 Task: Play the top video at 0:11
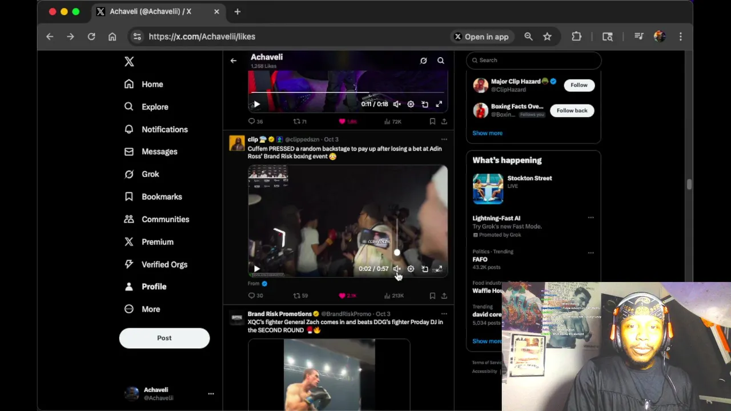(x=256, y=104)
